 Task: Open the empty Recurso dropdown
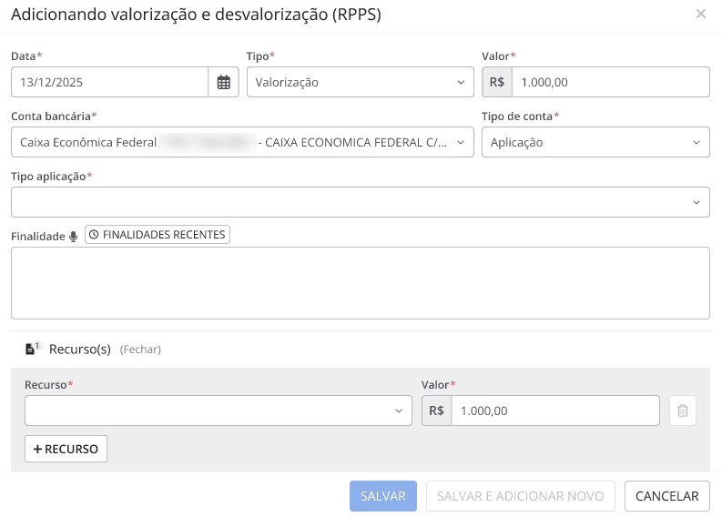(219, 411)
